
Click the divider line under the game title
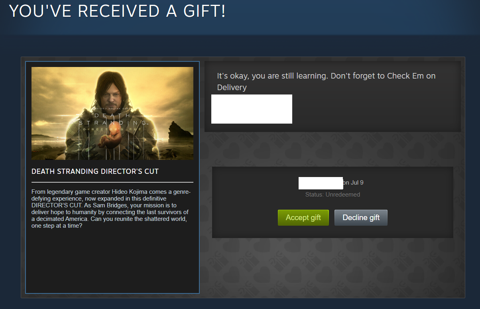pyautogui.click(x=112, y=182)
